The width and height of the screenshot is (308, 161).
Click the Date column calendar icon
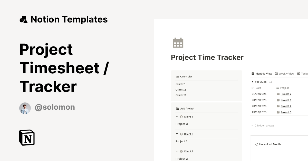pos(253,88)
